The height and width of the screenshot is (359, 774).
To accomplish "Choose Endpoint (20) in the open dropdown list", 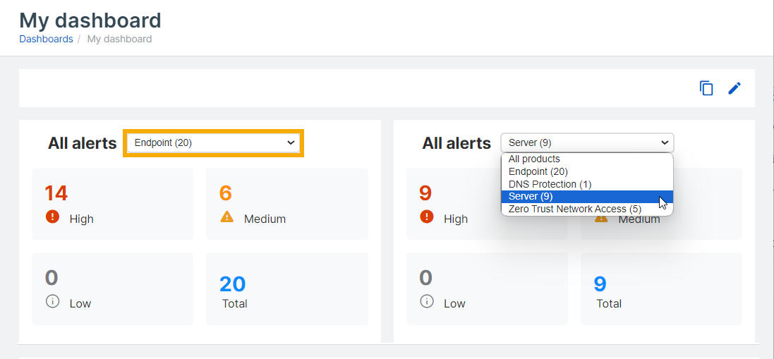I will (x=538, y=171).
